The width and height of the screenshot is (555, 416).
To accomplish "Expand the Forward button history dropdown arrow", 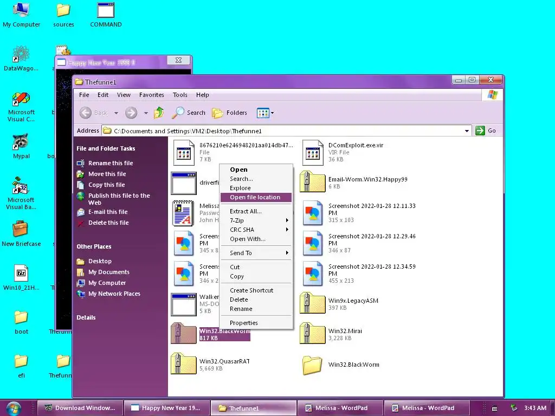I will (x=146, y=113).
